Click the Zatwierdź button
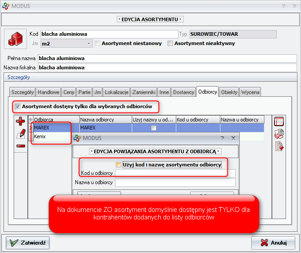 pos(28,242)
